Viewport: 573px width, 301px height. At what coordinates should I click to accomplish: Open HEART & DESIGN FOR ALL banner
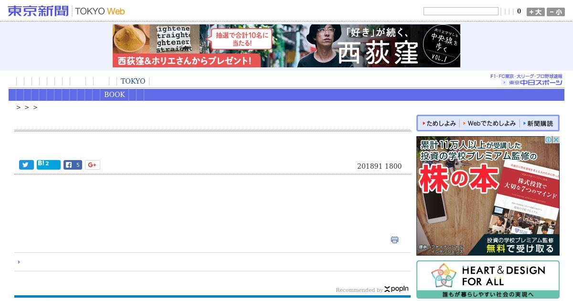[x=488, y=279]
